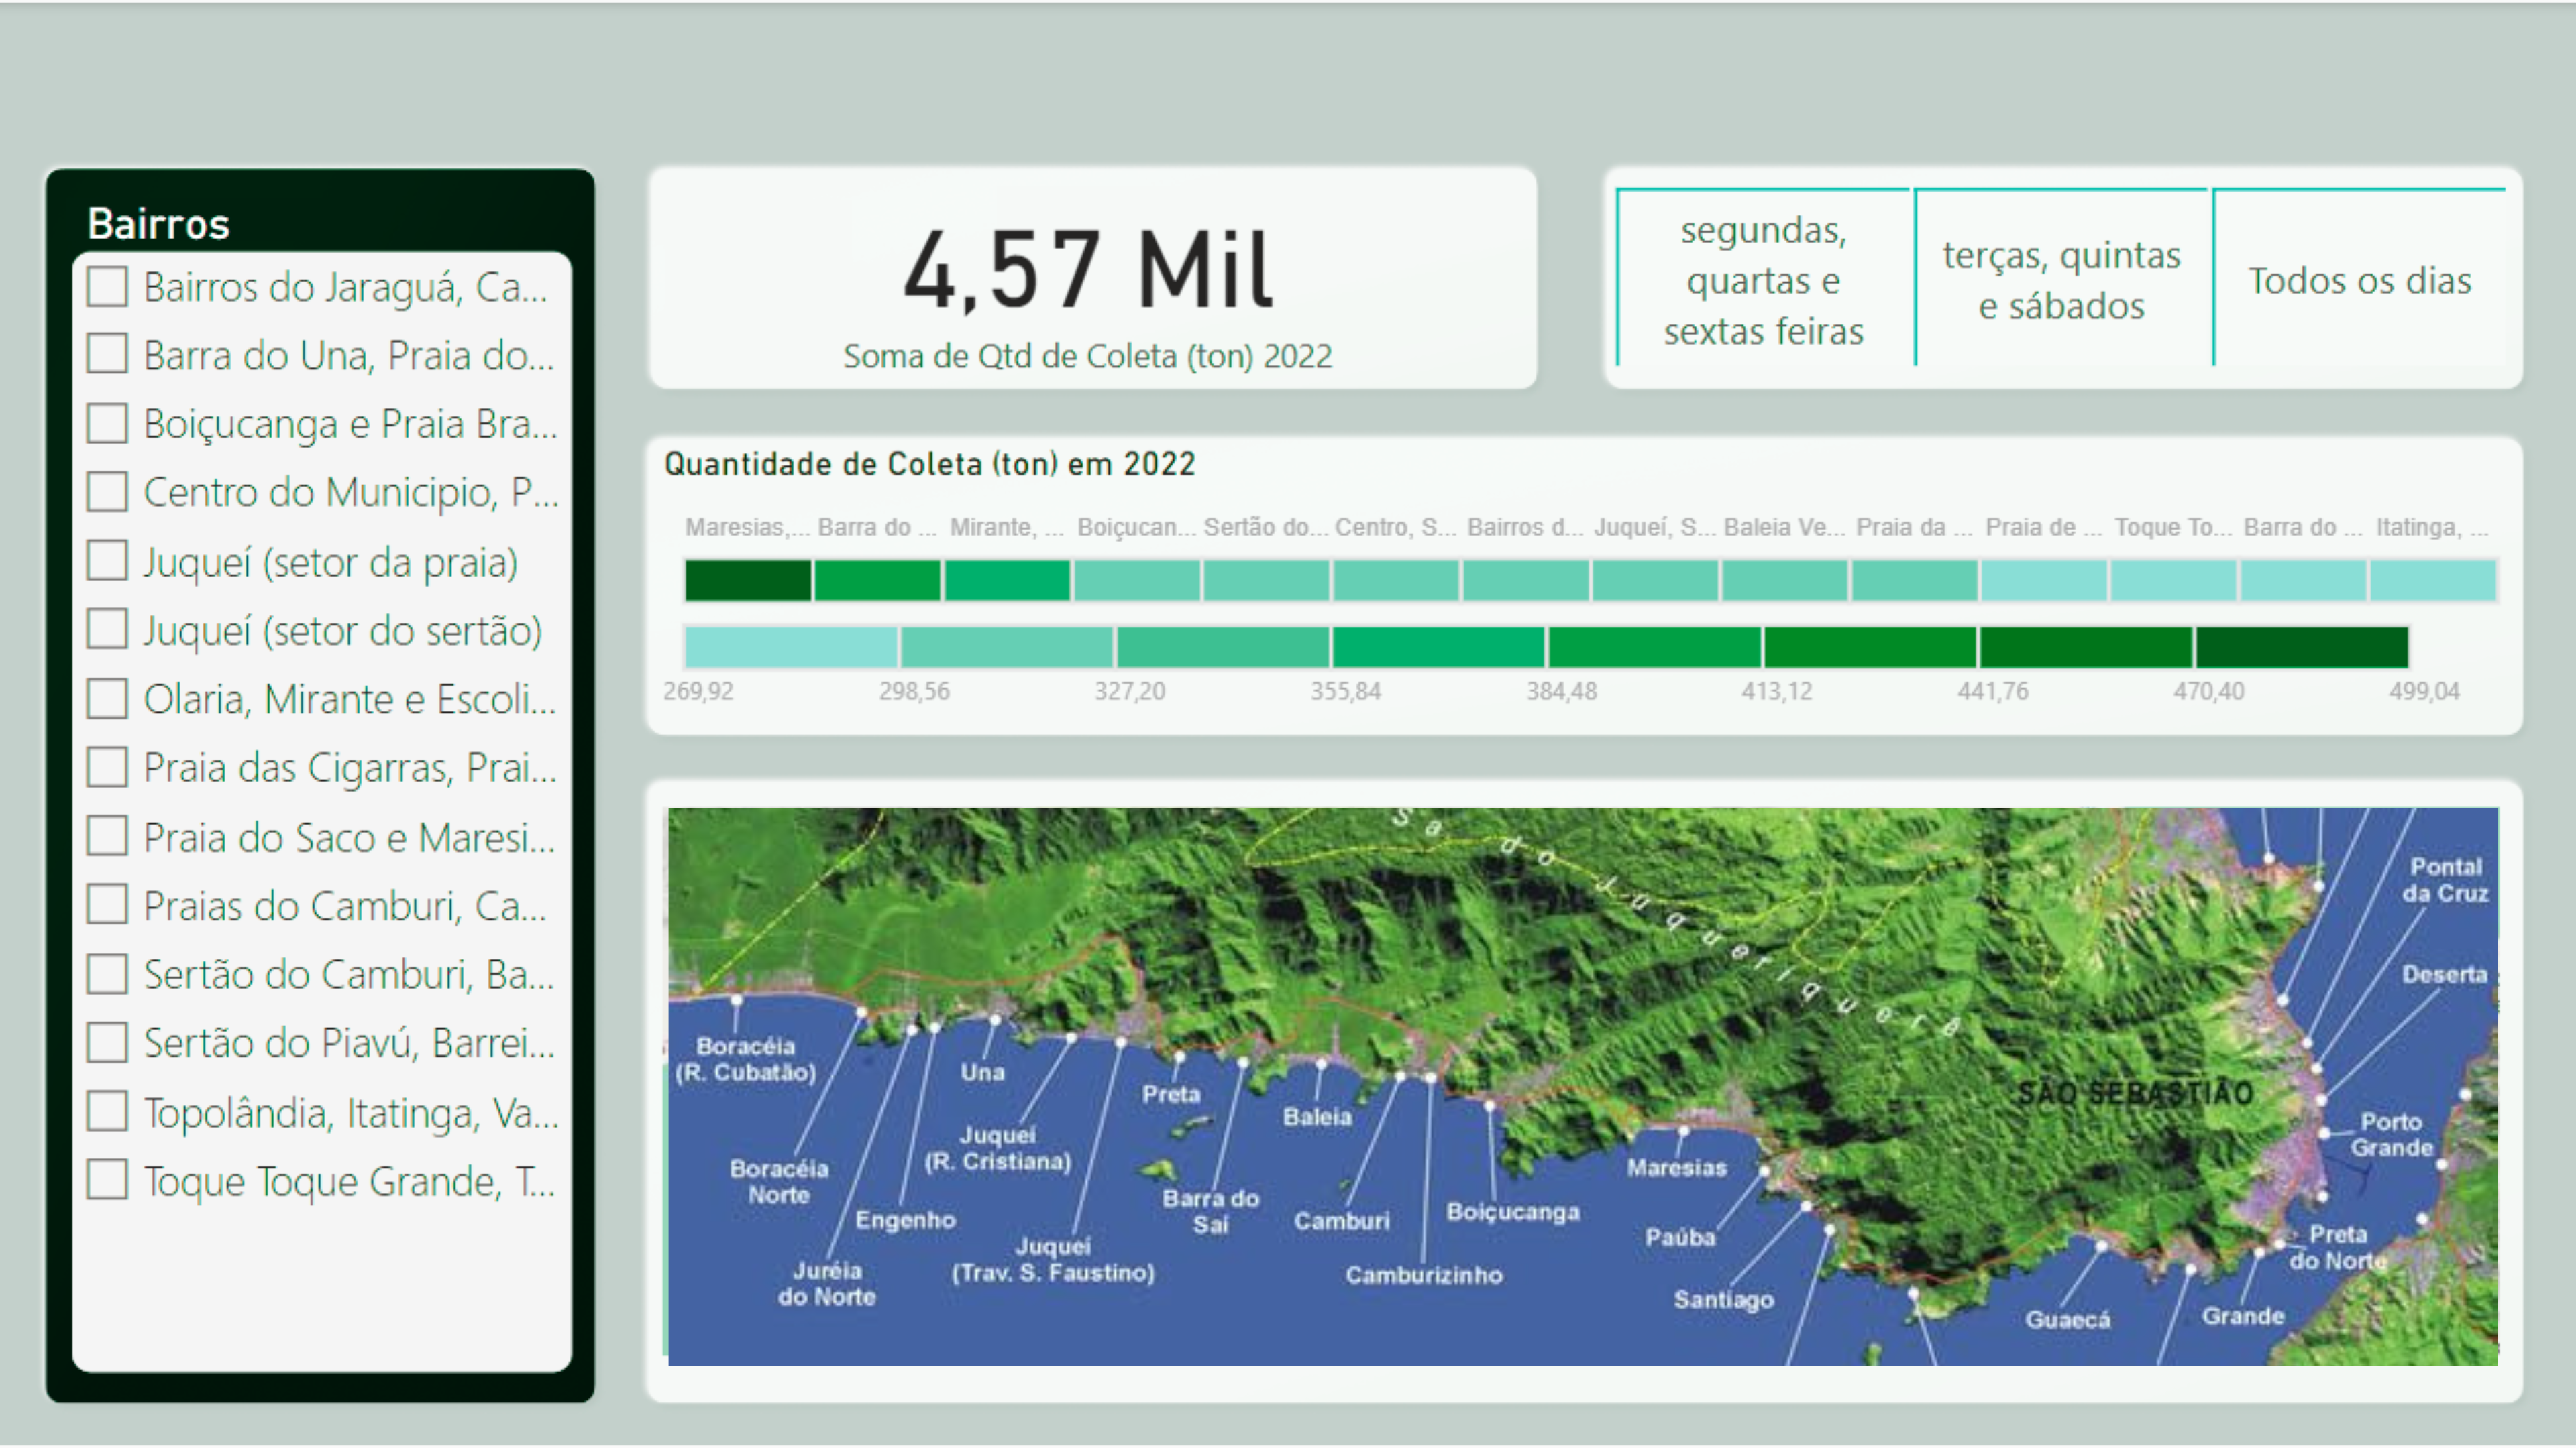The height and width of the screenshot is (1448, 2576).
Task: Filter by terças, quintas e sábados
Action: [x=2062, y=280]
